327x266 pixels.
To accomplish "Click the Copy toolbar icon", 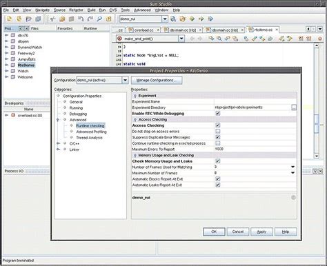I will [x=62, y=19].
